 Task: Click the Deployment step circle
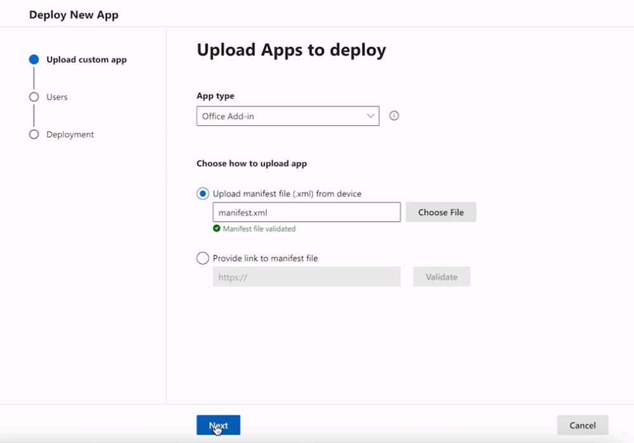coord(34,134)
